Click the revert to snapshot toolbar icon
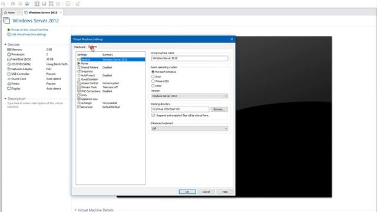Image resolution: width=377 pixels, height=212 pixels. 20,4
